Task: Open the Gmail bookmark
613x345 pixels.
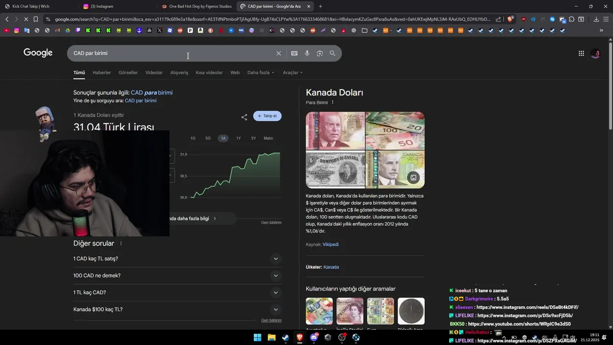Action: (x=57, y=30)
